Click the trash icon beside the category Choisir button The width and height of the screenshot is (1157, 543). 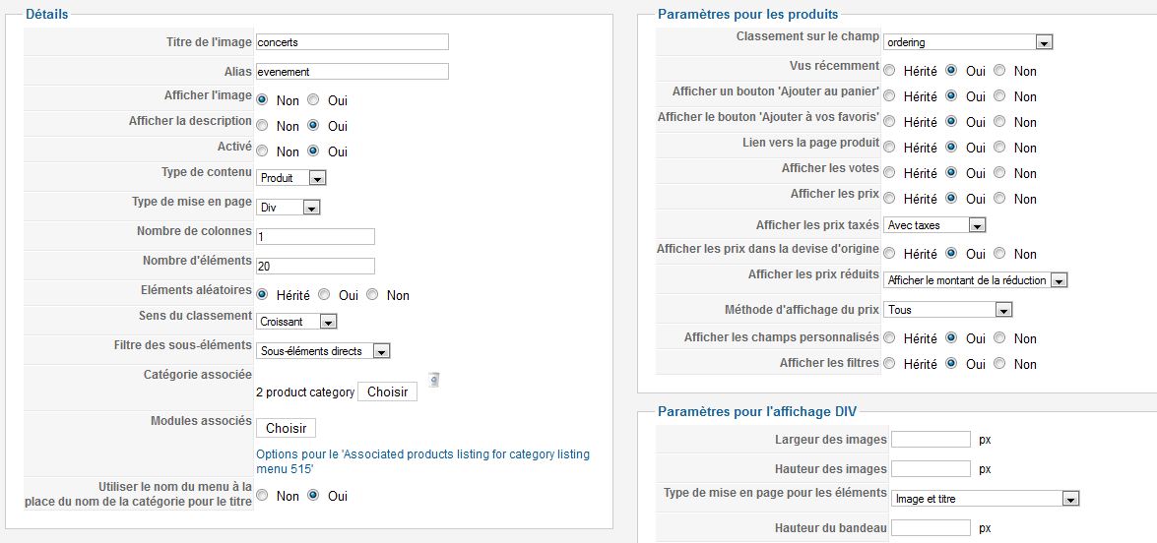click(434, 380)
